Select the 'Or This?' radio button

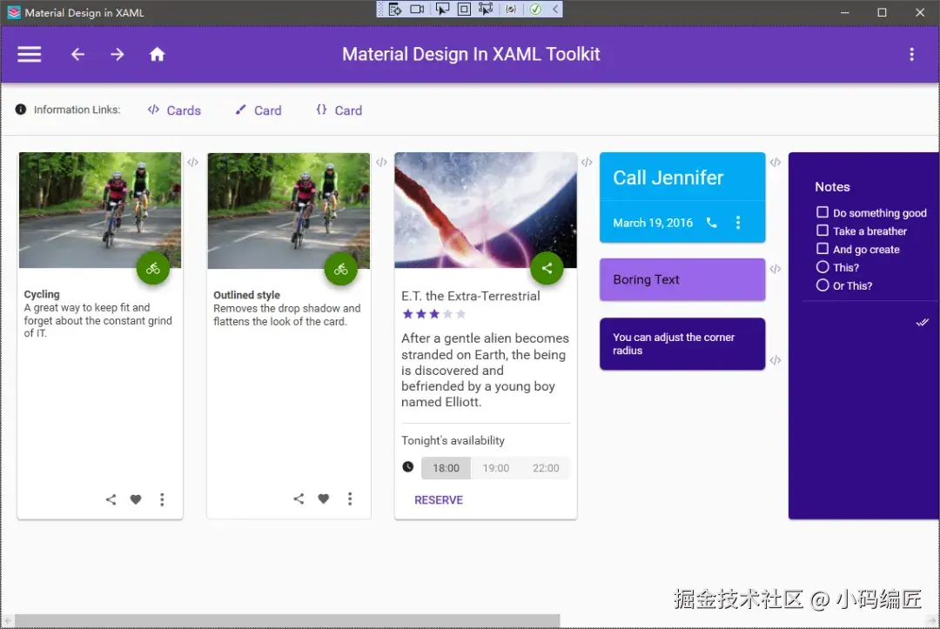pyautogui.click(x=822, y=285)
